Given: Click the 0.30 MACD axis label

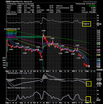Looking at the screenshot, I should pos(99,73).
